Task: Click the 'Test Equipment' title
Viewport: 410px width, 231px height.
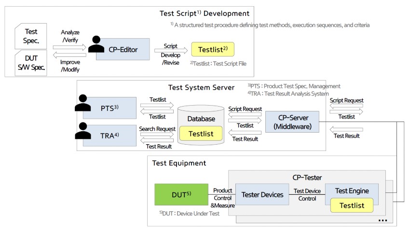Action: (x=179, y=163)
